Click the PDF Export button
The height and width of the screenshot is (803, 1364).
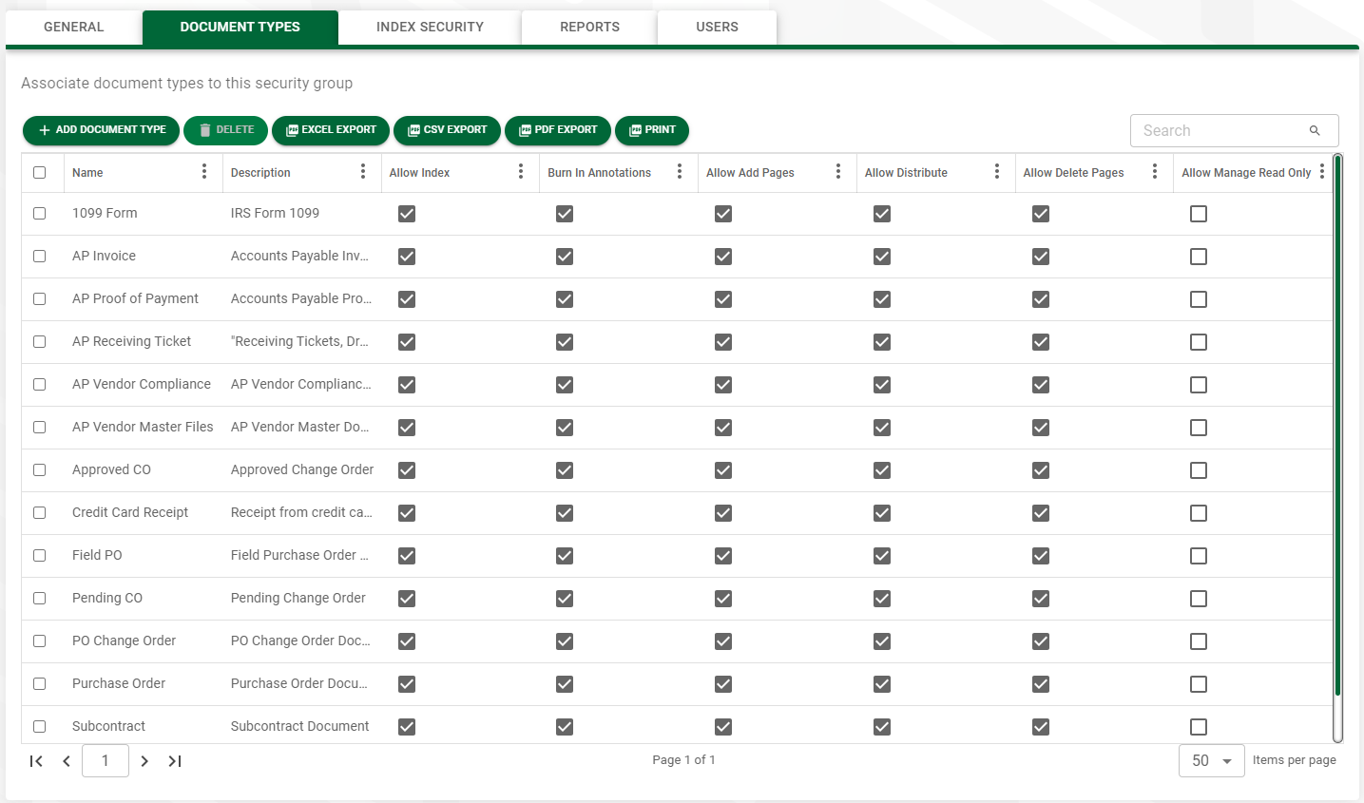(x=558, y=130)
